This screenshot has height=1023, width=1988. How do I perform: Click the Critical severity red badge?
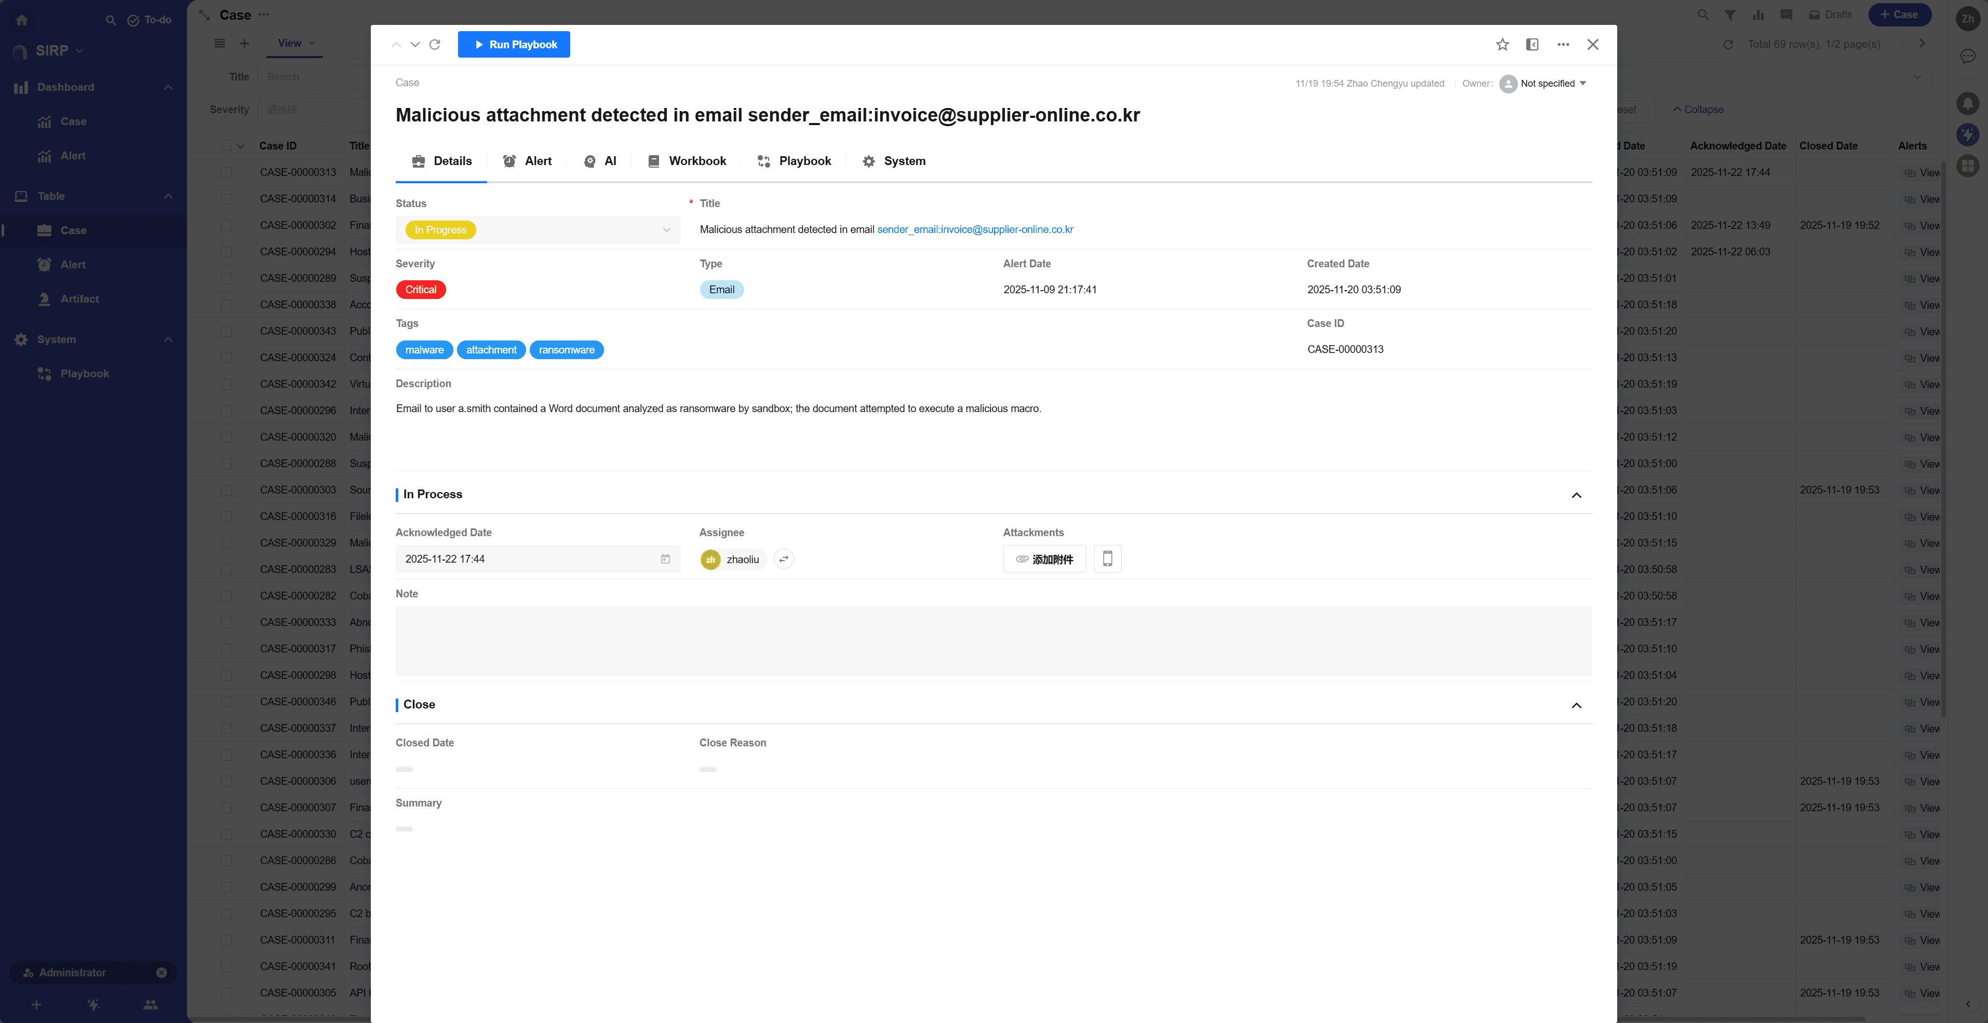click(421, 290)
